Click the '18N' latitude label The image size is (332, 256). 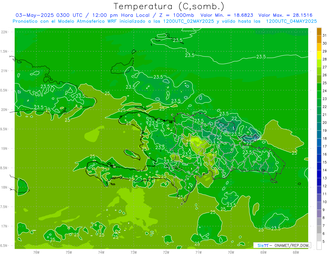coord(4,187)
